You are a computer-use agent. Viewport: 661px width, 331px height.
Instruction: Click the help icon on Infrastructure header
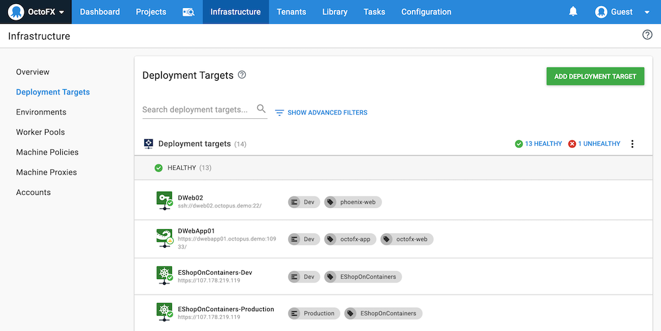[647, 35]
